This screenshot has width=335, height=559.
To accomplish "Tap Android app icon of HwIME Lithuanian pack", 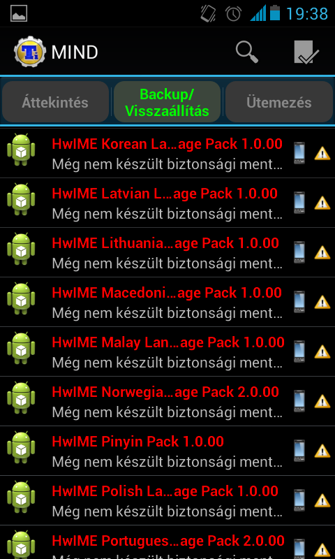I will (x=21, y=249).
